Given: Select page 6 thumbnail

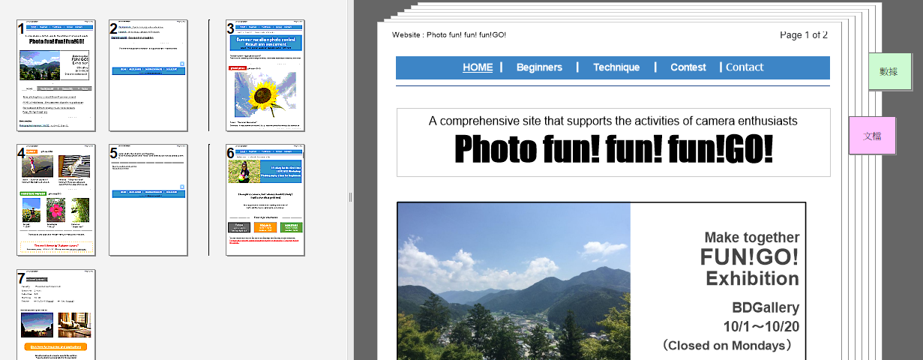Looking at the screenshot, I should 266,200.
